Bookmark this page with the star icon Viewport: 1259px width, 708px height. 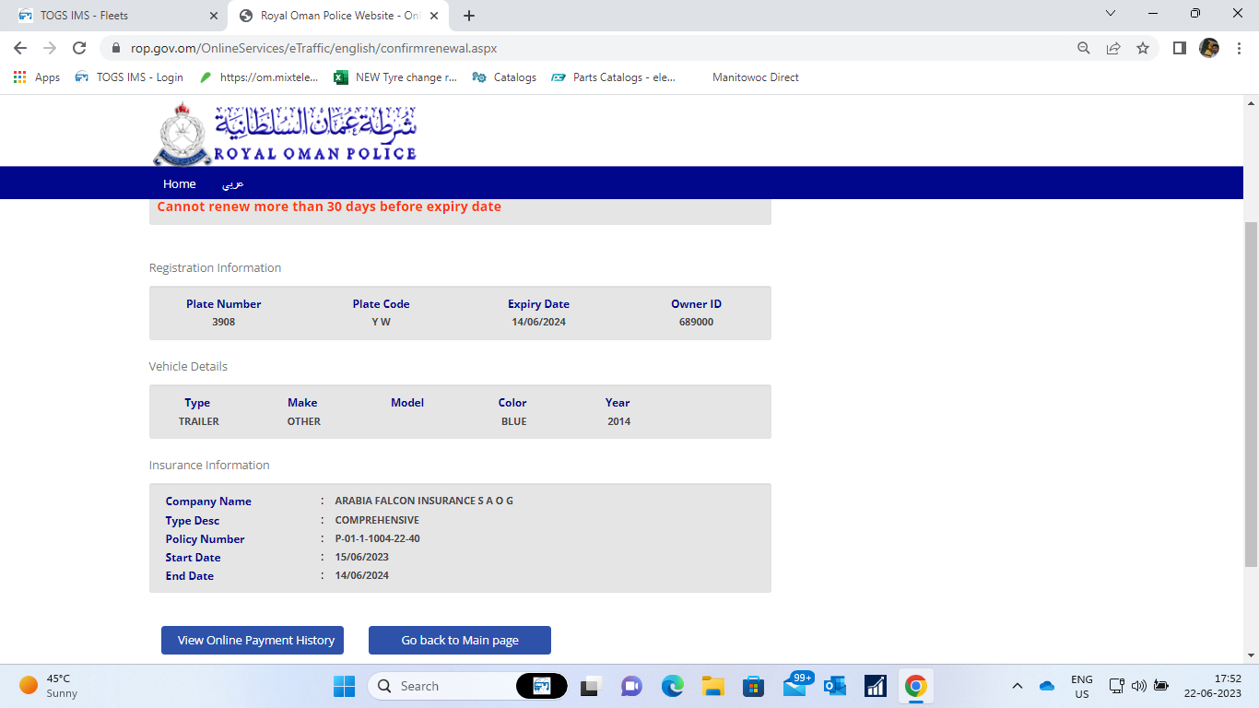1143,48
